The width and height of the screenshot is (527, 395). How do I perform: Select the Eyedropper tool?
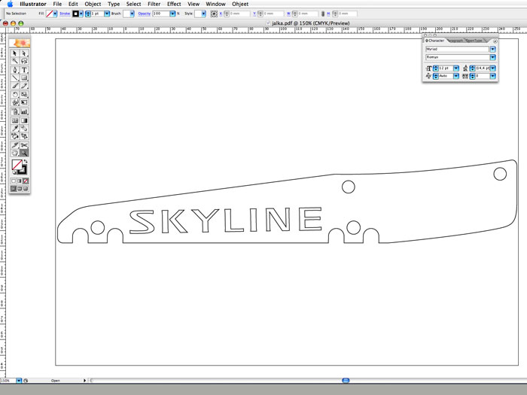(x=15, y=128)
